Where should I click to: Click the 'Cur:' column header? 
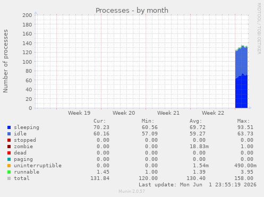pyautogui.click(x=100, y=121)
